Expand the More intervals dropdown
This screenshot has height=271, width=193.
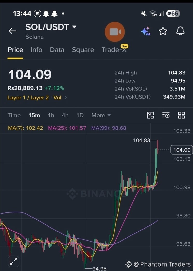click(101, 115)
